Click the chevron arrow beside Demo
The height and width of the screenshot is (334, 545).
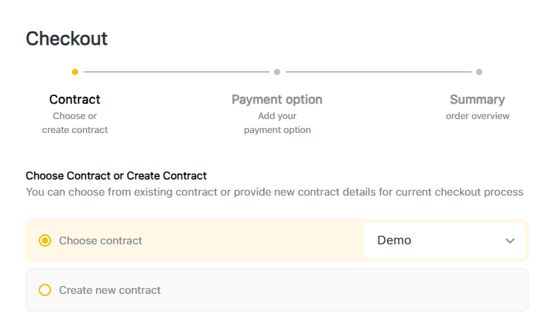[510, 240]
